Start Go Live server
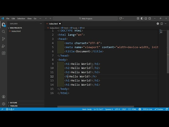This screenshot has height=127, width=169. (x=148, y=109)
